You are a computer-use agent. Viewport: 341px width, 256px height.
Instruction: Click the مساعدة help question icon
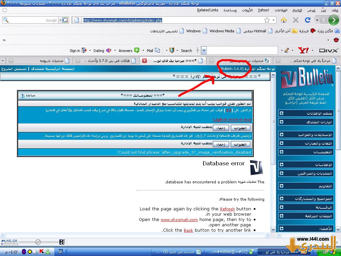pyautogui.click(x=22, y=96)
